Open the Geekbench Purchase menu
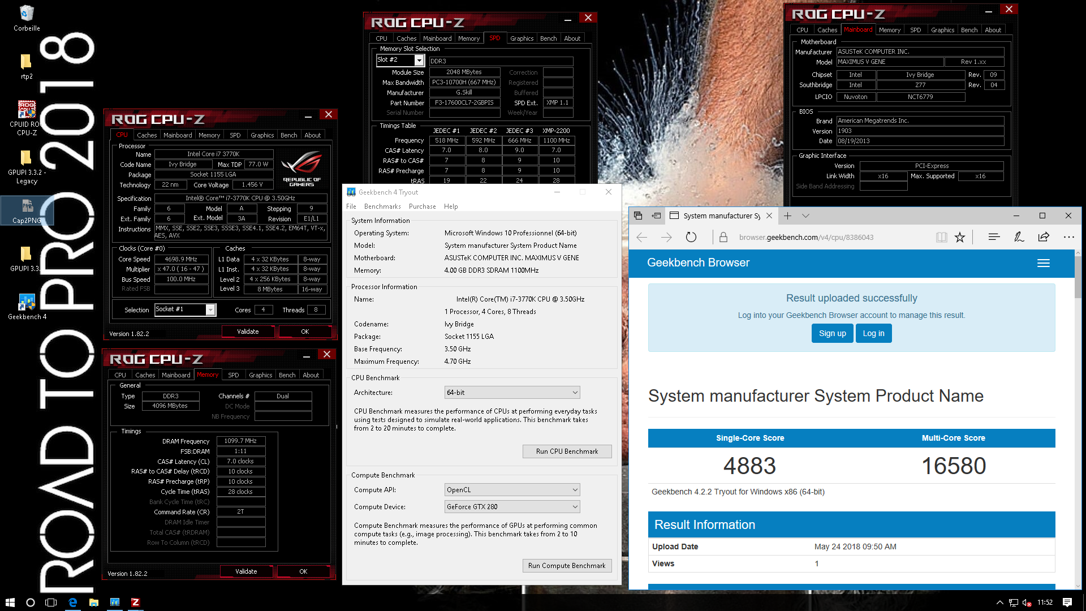 (422, 206)
